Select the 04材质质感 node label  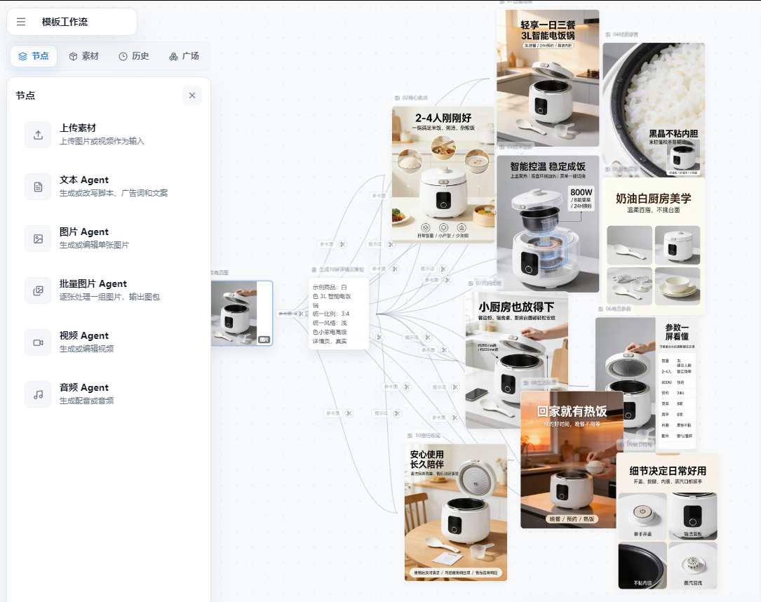pyautogui.click(x=622, y=34)
